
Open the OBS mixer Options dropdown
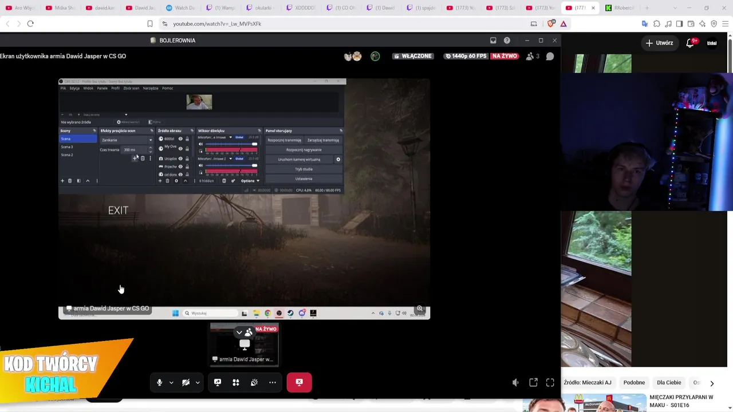pyautogui.click(x=250, y=181)
